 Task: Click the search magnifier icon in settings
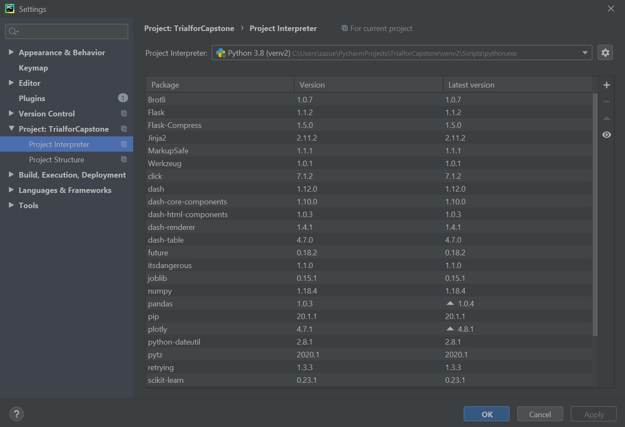(13, 31)
